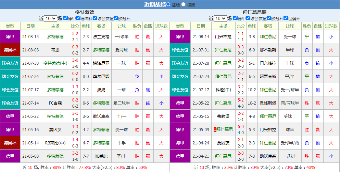
Task: Click the RB莱比(中) home team cell
Action: point(55,143)
